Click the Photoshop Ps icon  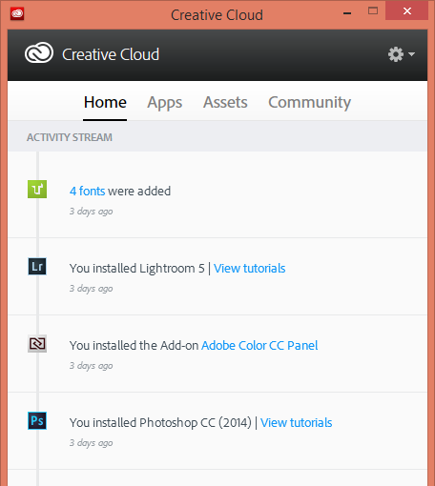pos(37,420)
